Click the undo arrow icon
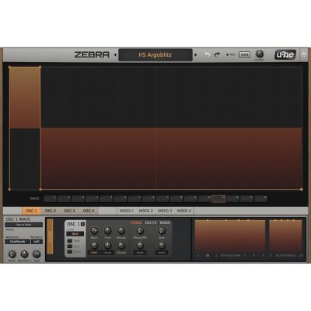 pyautogui.click(x=208, y=54)
